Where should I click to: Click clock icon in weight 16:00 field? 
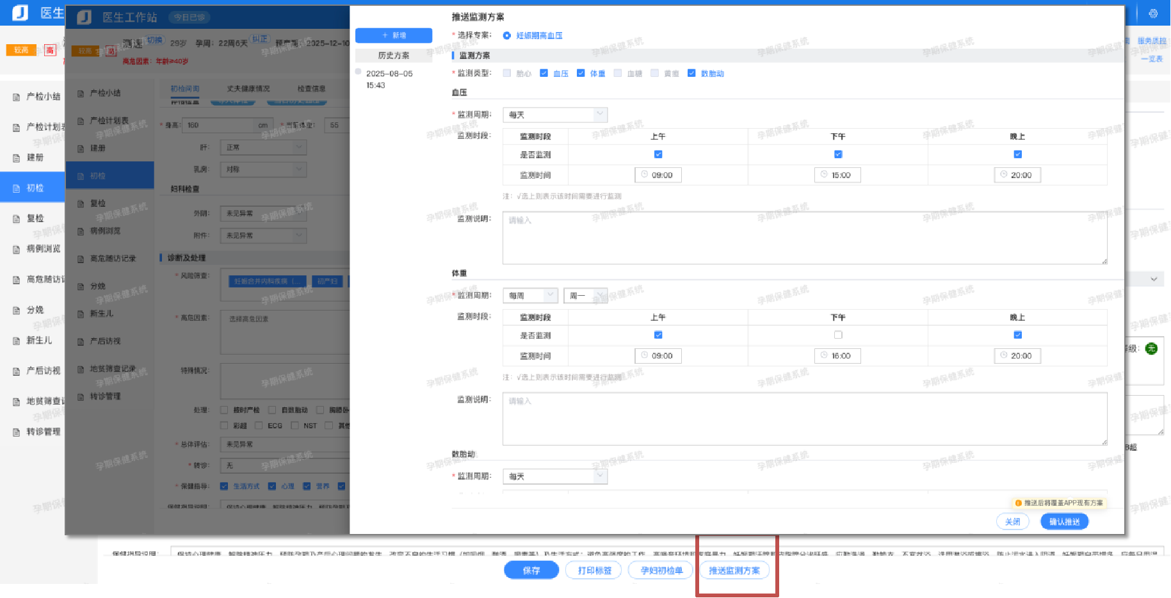click(825, 355)
